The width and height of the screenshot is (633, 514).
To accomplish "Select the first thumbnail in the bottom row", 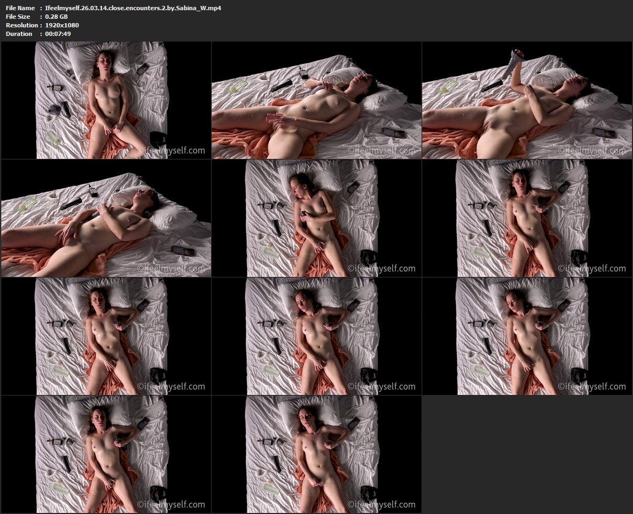I will coord(106,454).
